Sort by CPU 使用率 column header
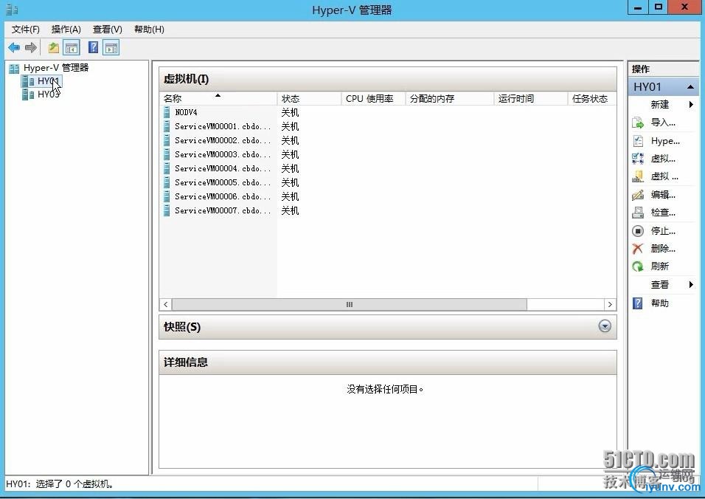 [374, 98]
